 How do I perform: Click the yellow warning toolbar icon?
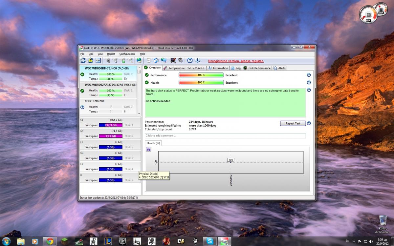[90, 60]
